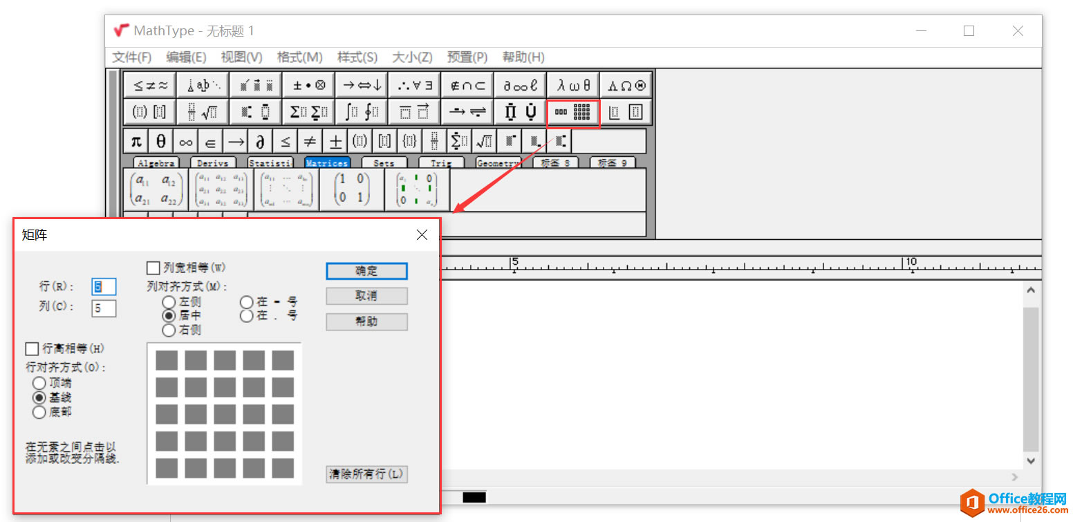Open the integral templates palette
This screenshot has width=1073, height=522.
[x=362, y=111]
